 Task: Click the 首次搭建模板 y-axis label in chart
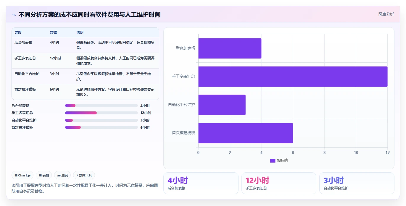point(183,133)
